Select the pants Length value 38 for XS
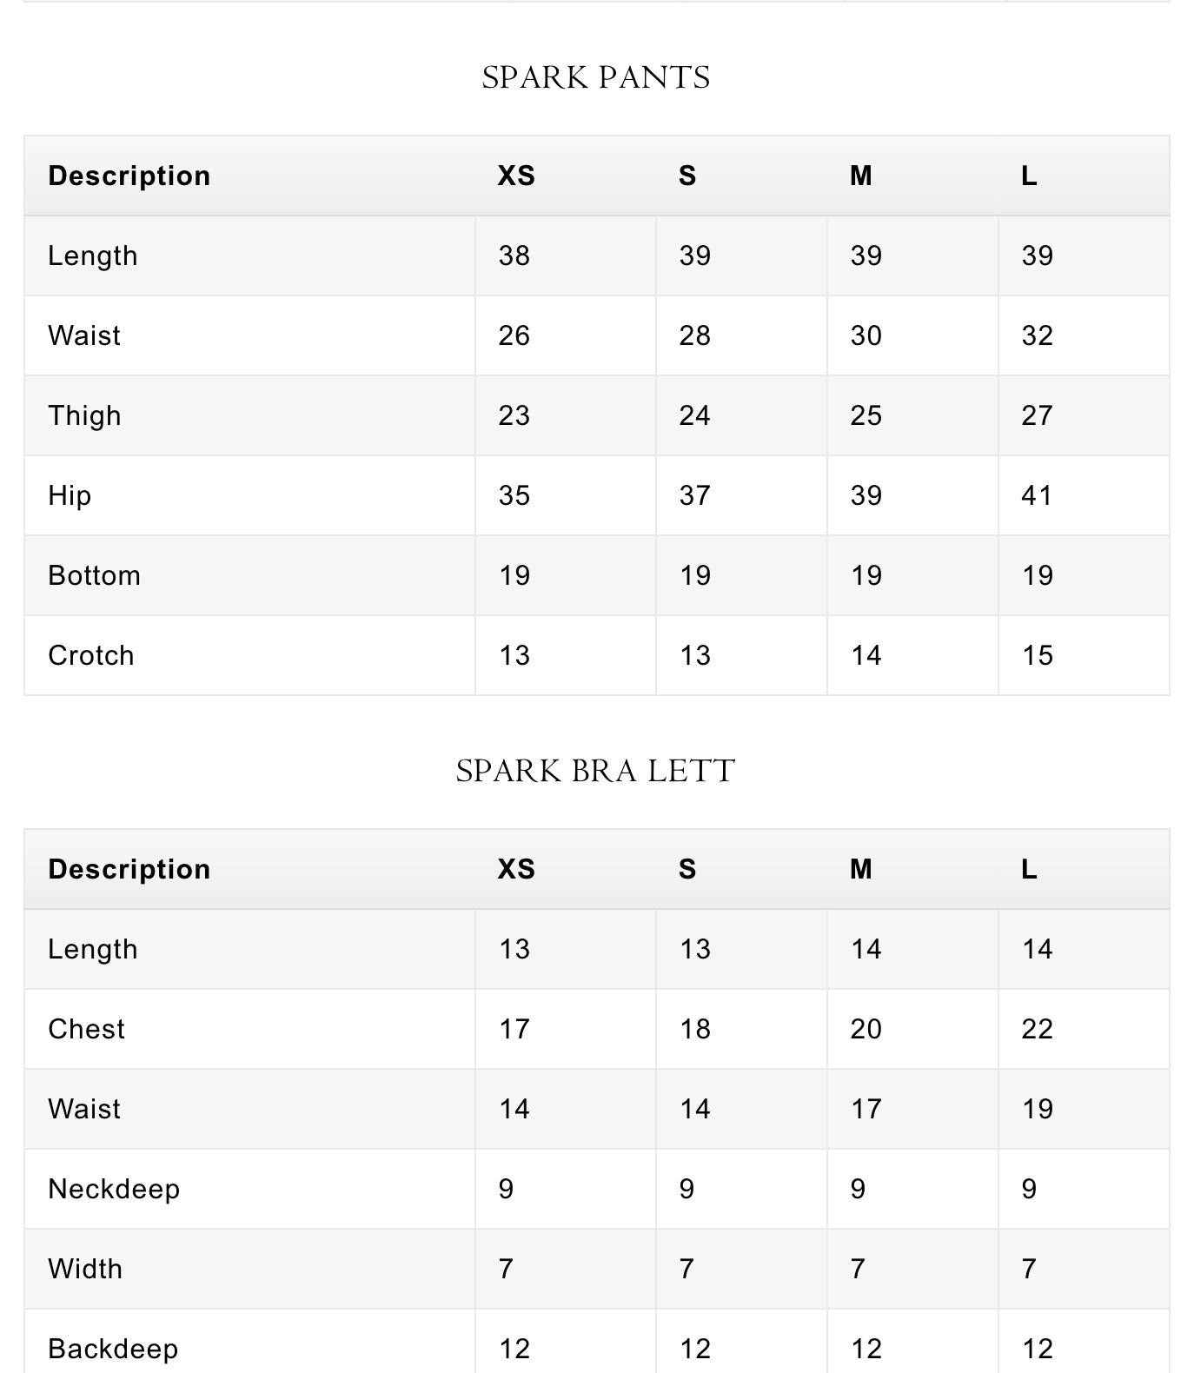The width and height of the screenshot is (1194, 1373). (x=514, y=256)
